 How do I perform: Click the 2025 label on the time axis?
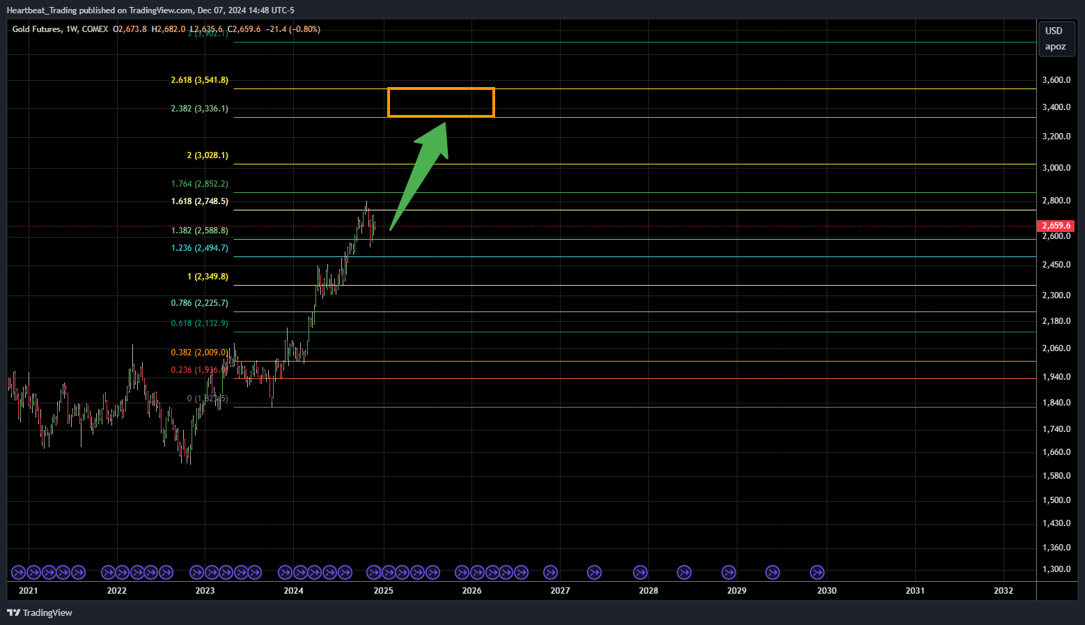point(383,591)
